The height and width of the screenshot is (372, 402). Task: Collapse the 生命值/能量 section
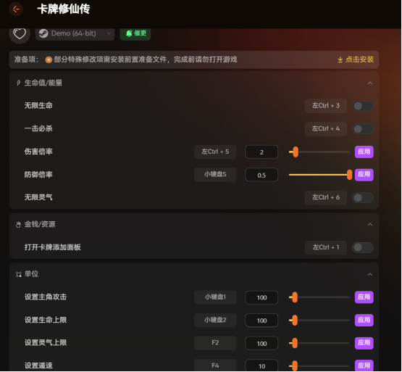click(x=370, y=83)
